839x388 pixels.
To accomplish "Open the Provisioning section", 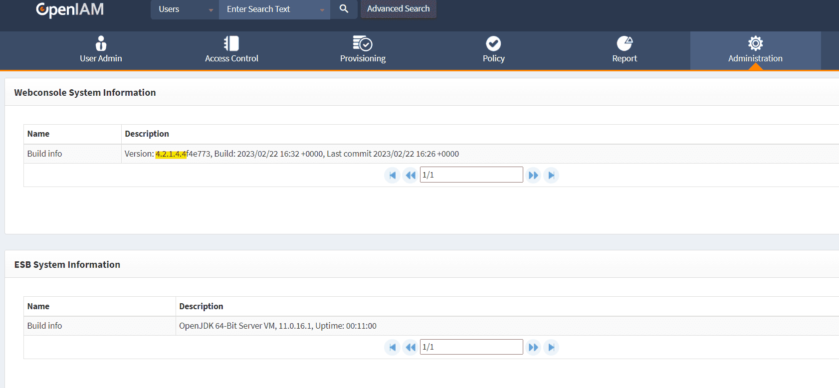I will (363, 50).
